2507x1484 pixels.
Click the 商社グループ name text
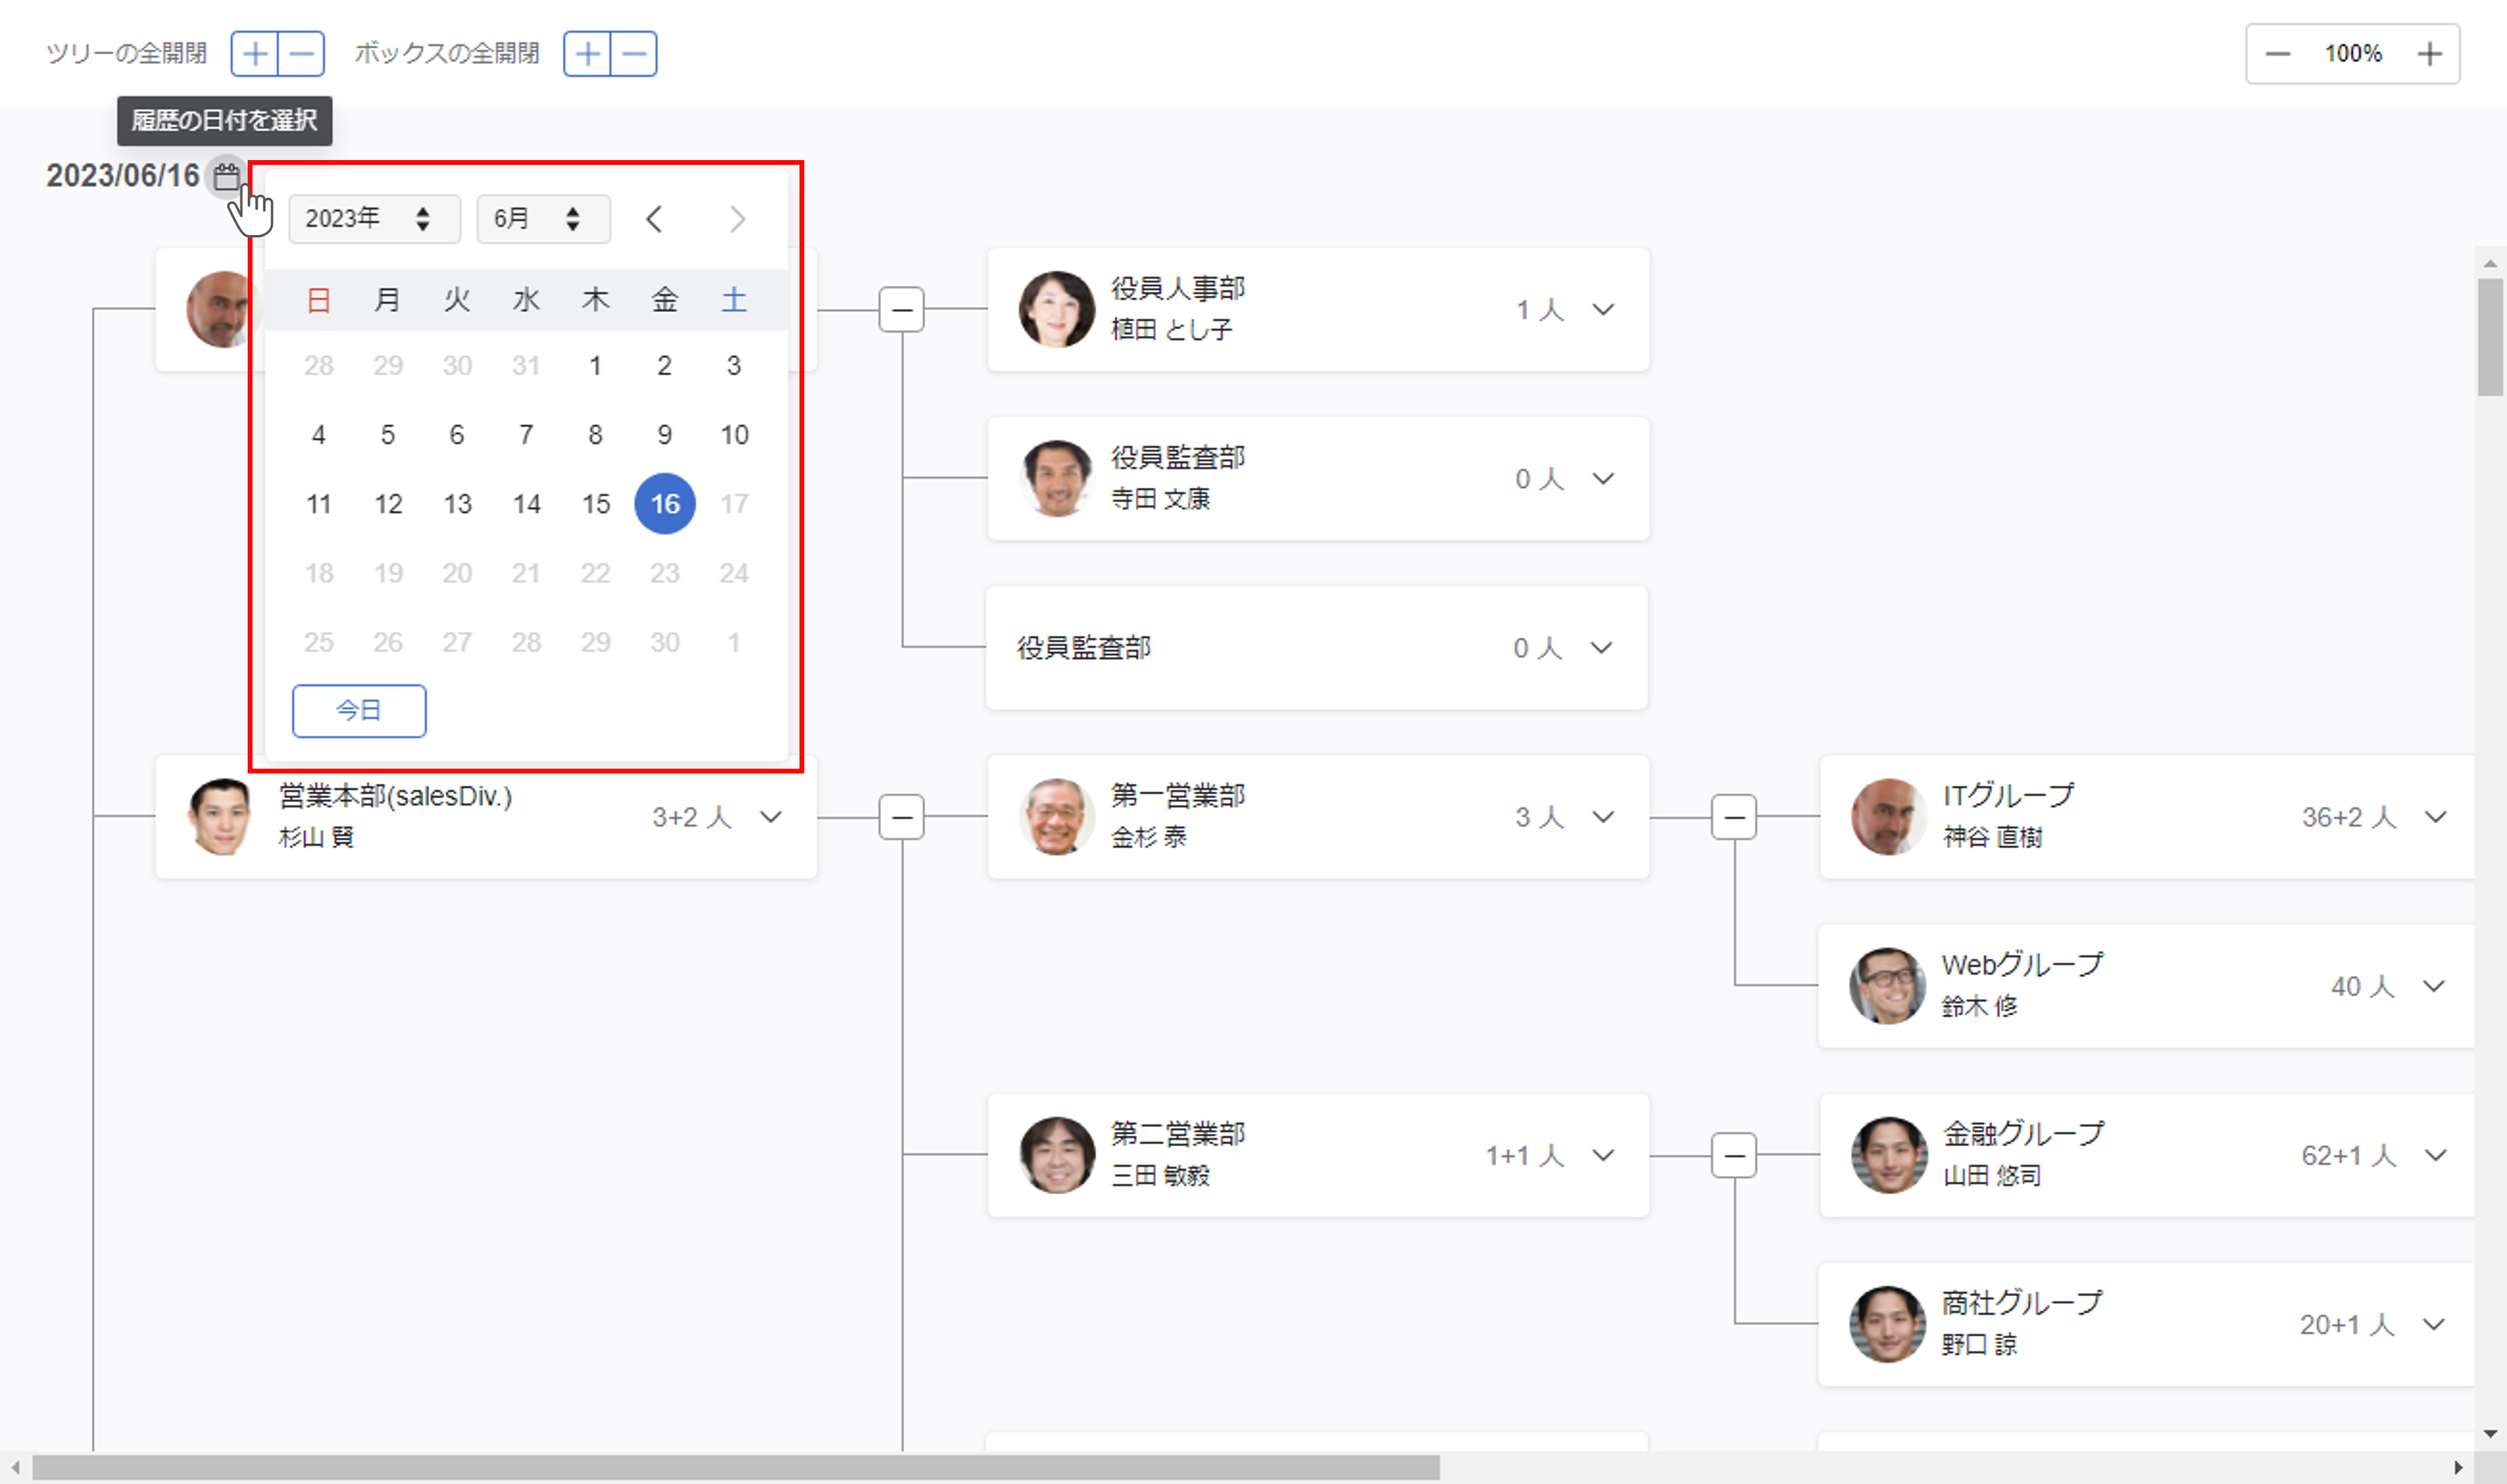pos(2022,1303)
